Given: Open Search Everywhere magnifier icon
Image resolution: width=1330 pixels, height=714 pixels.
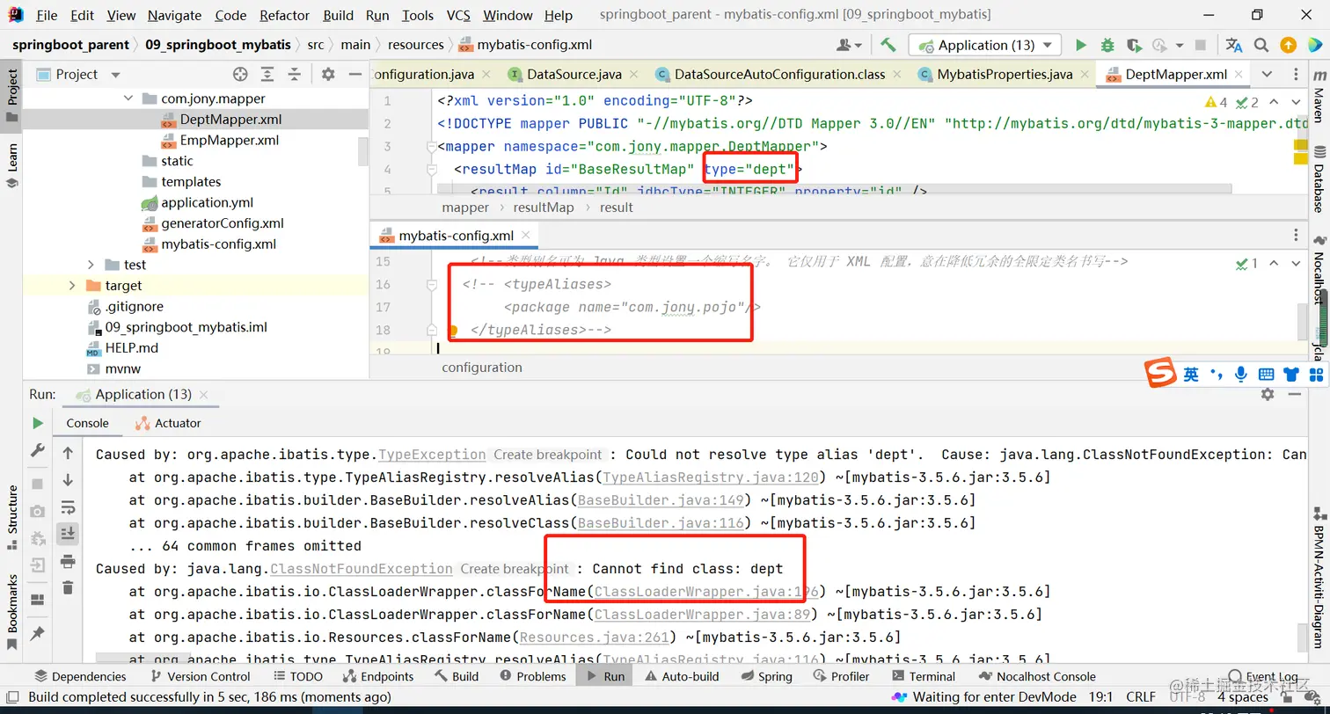Looking at the screenshot, I should tap(1261, 45).
